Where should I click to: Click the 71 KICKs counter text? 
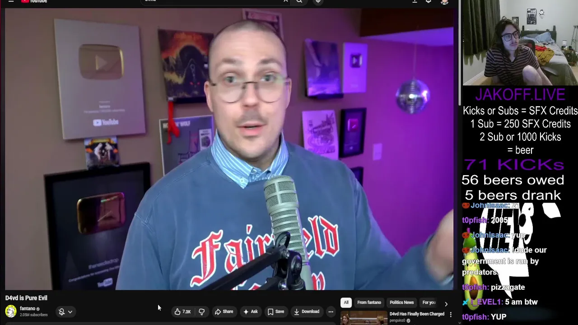click(x=513, y=164)
